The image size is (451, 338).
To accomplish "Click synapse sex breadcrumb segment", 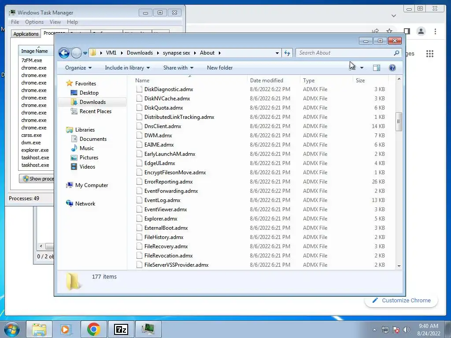I will click(176, 53).
